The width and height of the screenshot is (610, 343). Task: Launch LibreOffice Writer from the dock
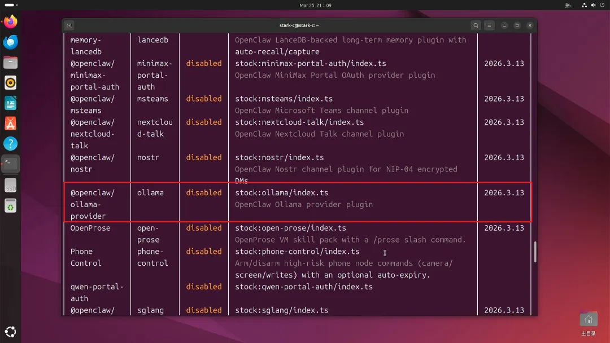click(x=11, y=103)
